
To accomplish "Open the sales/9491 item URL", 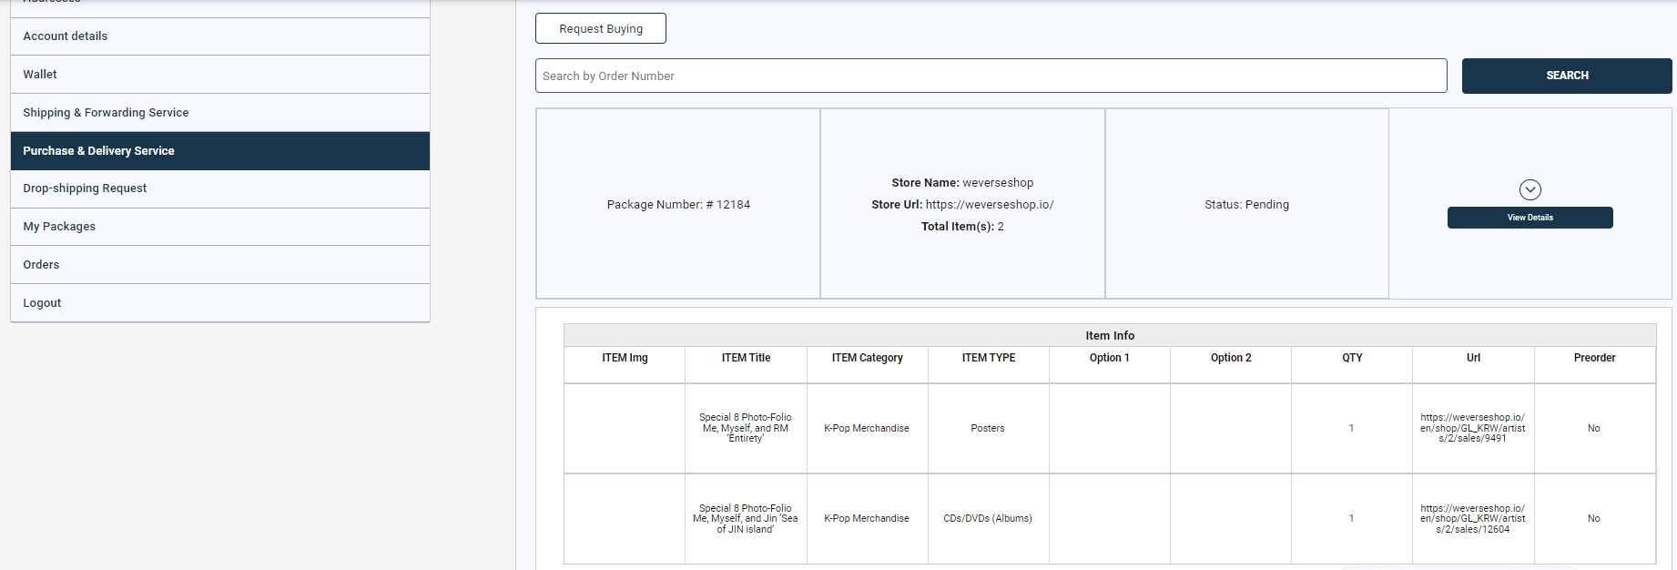I will pyautogui.click(x=1472, y=428).
